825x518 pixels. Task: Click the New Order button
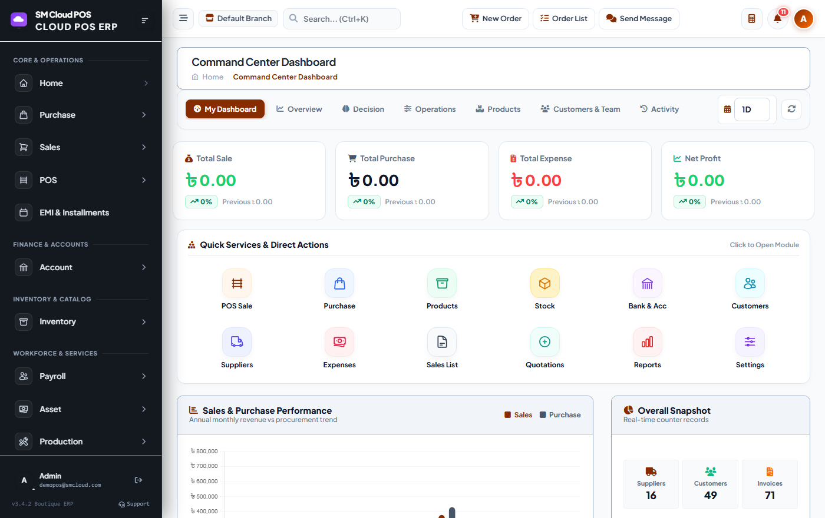(496, 19)
